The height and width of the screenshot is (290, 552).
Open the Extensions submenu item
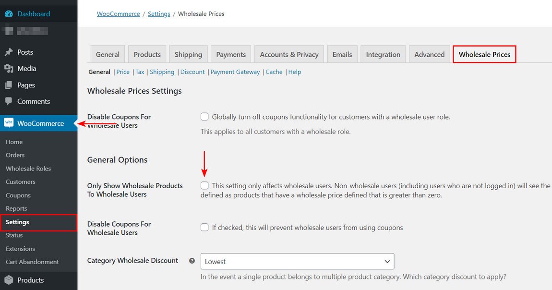[x=21, y=249]
